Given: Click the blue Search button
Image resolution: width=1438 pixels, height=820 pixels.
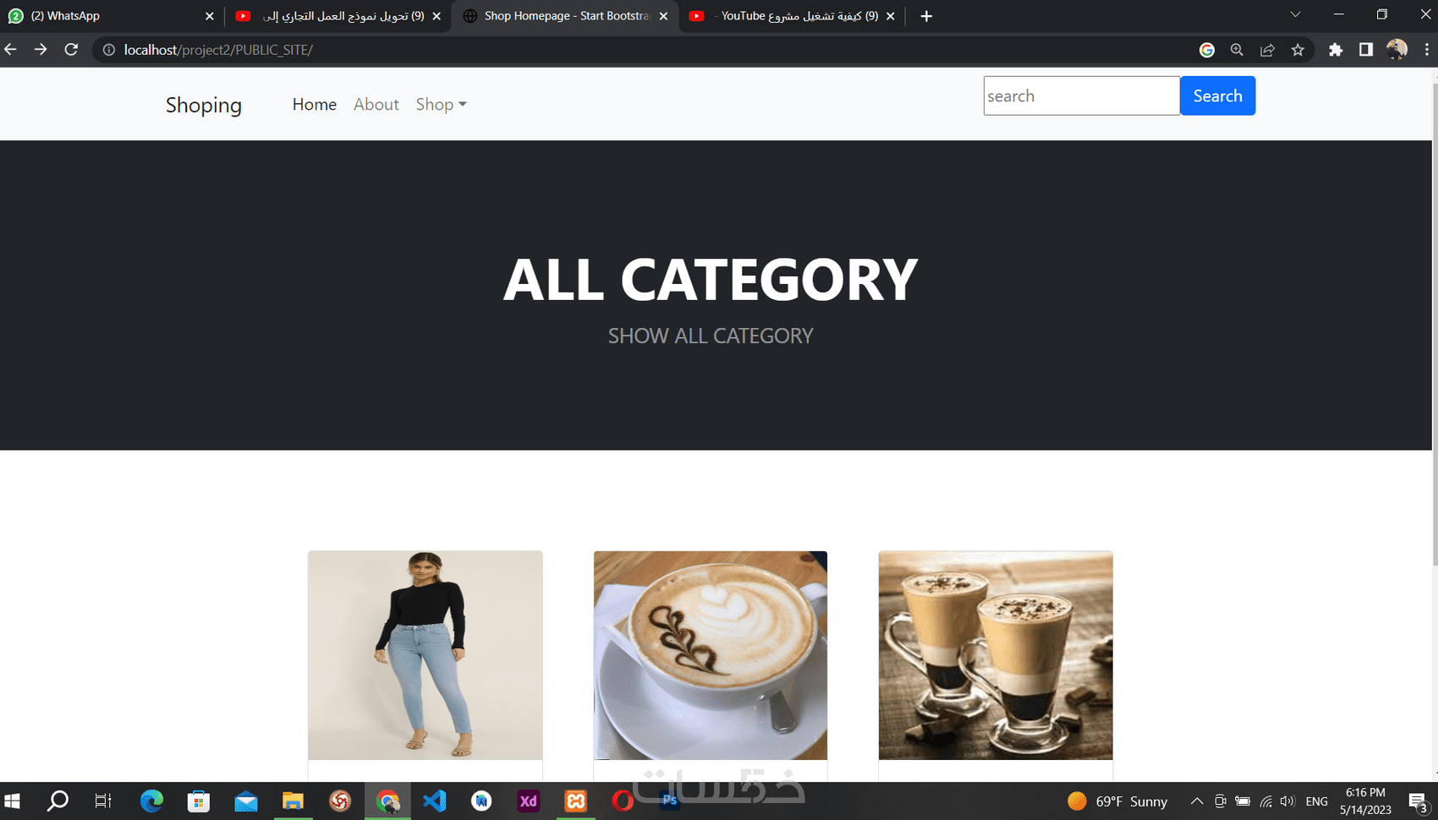Looking at the screenshot, I should (x=1217, y=96).
